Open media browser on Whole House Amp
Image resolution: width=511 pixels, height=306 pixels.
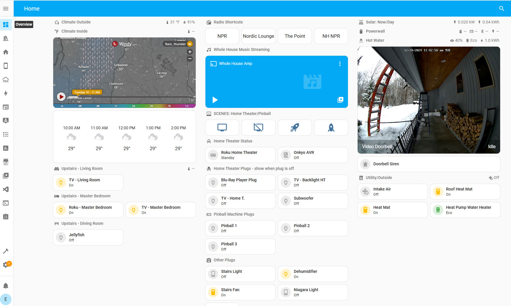click(x=340, y=100)
